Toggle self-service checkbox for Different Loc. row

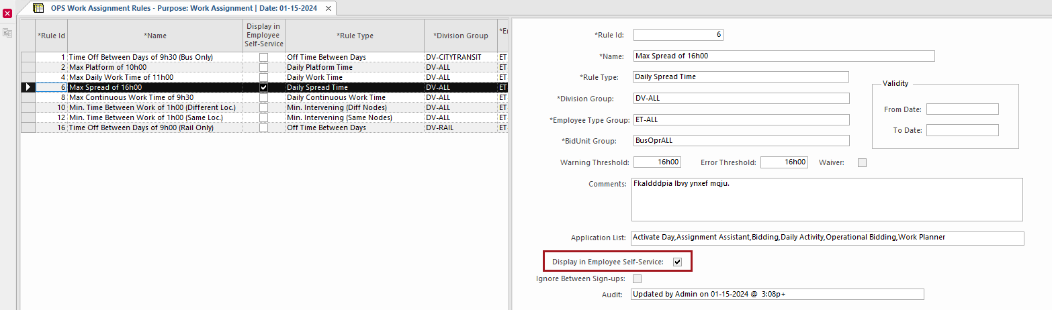[x=263, y=107]
